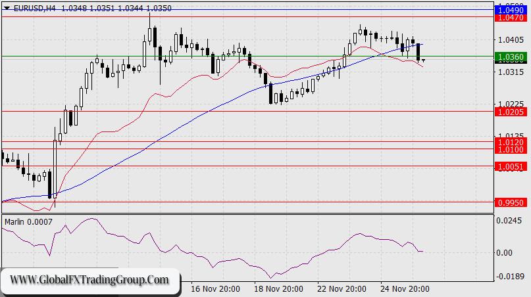Select the EURUSD,H4 chart title text
The width and height of the screenshot is (531, 297).
point(34,9)
